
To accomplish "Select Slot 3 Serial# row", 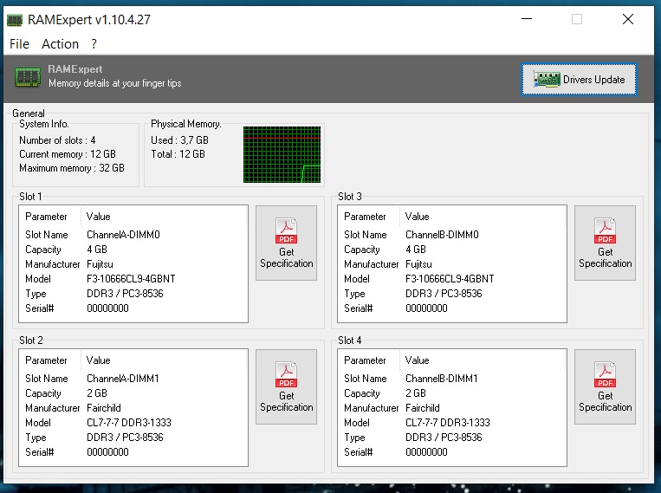I will coord(452,308).
